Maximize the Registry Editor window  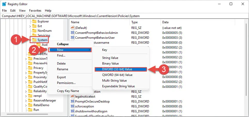click(x=231, y=4)
